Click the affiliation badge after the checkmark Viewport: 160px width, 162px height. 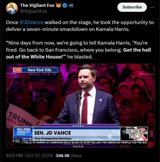pyautogui.click(x=71, y=6)
